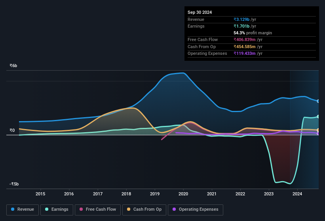The image size is (325, 221).
Task: Click the 2023 x-axis label
Action: 269,194
